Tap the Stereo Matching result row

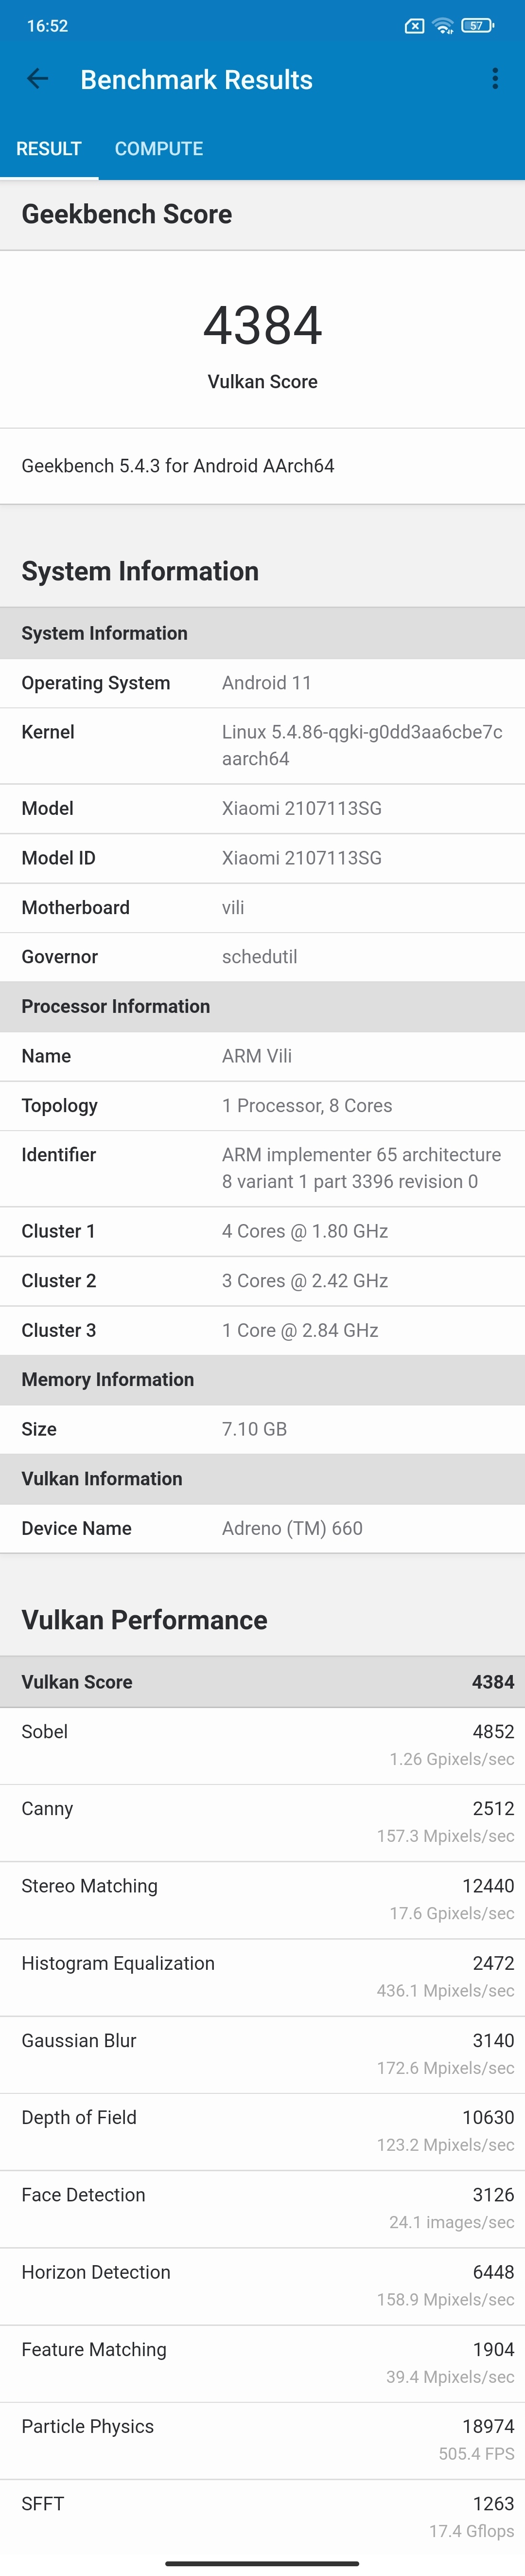[x=262, y=1899]
